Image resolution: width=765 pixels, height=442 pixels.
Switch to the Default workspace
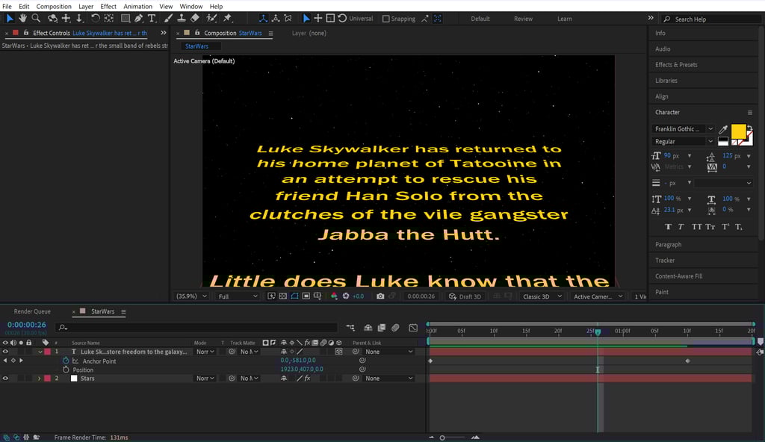point(480,19)
